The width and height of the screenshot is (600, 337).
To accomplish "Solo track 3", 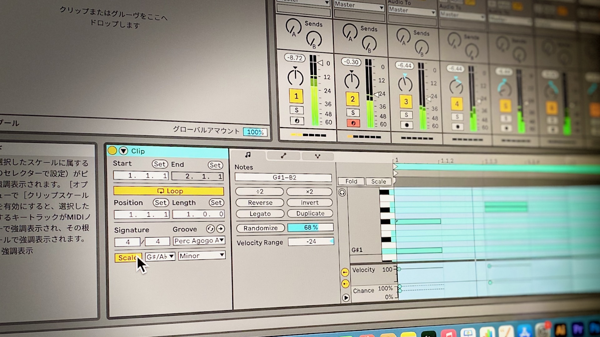I will [406, 115].
